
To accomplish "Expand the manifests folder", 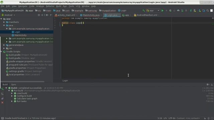I will tap(4, 22).
